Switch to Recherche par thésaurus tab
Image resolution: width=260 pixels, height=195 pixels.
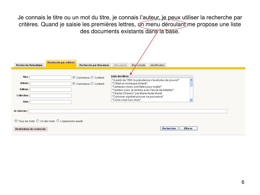(94, 65)
